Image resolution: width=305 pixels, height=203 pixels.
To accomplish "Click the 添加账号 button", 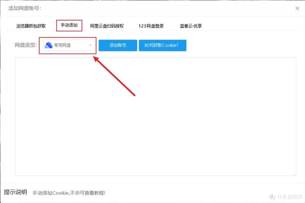I will pyautogui.click(x=118, y=45).
